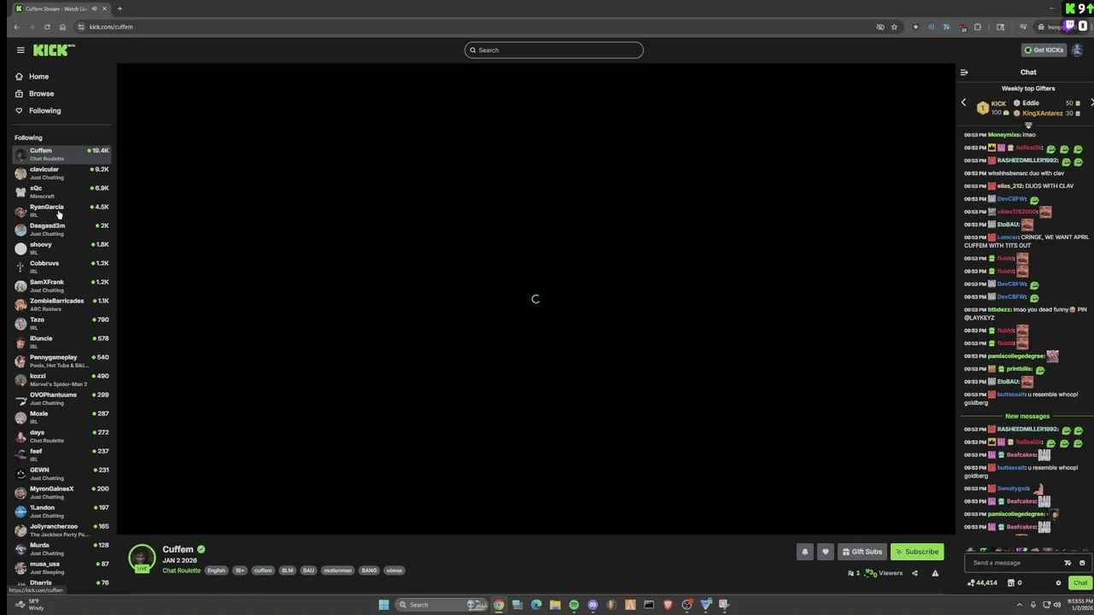Open a new browser tab
1094x615 pixels.
pos(120,9)
